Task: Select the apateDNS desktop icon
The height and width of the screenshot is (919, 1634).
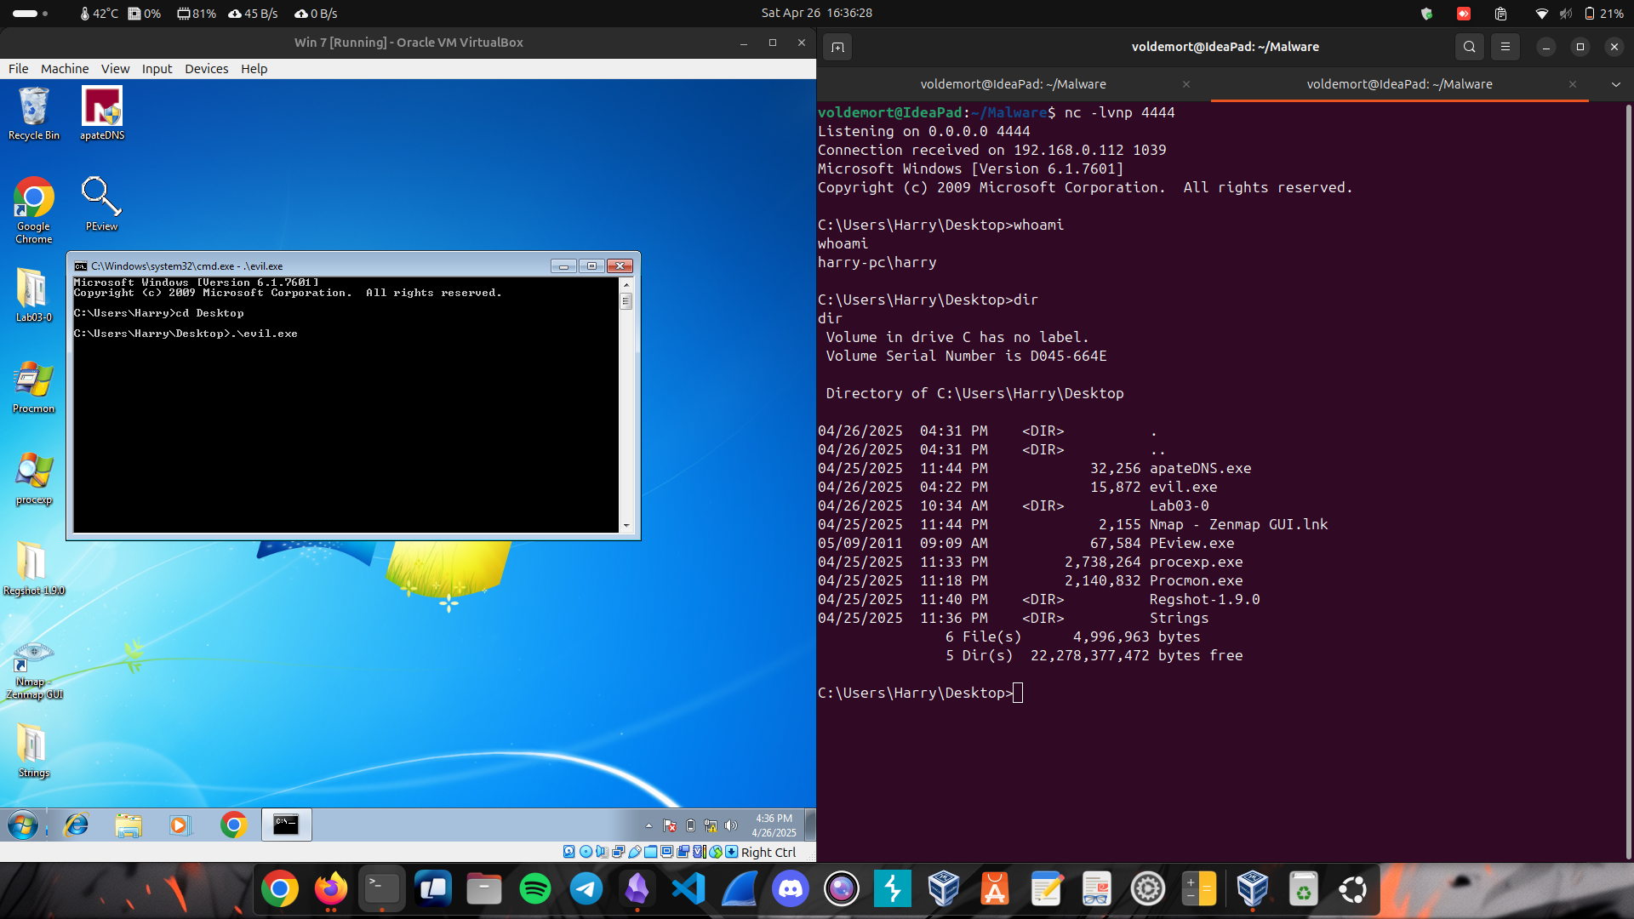Action: tap(102, 113)
